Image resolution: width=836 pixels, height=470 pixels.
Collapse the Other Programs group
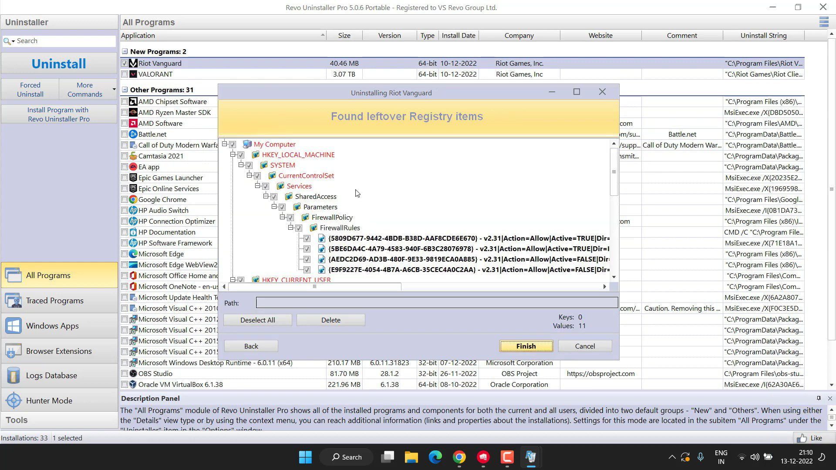click(125, 90)
